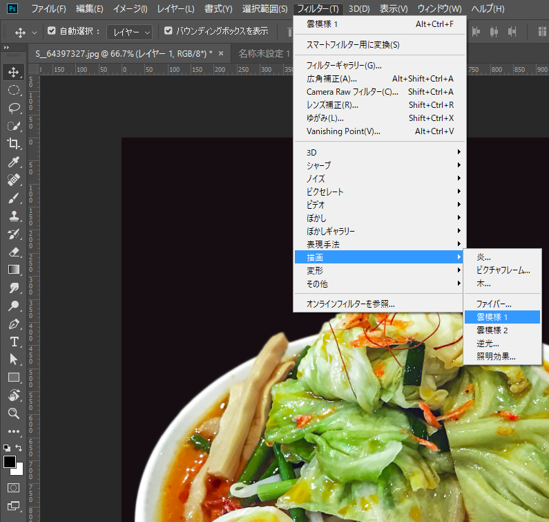Select the Pen tool
549x522 pixels.
pyautogui.click(x=14, y=324)
